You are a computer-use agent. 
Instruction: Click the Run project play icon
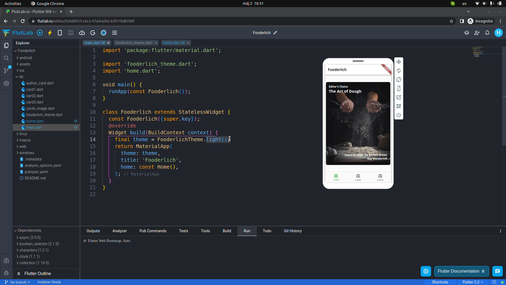pos(40,33)
